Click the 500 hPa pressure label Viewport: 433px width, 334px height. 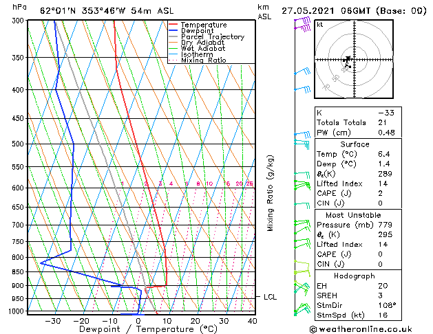(19, 144)
